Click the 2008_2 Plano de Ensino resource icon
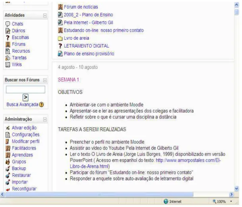This screenshot has width=242, height=207. click(x=60, y=15)
